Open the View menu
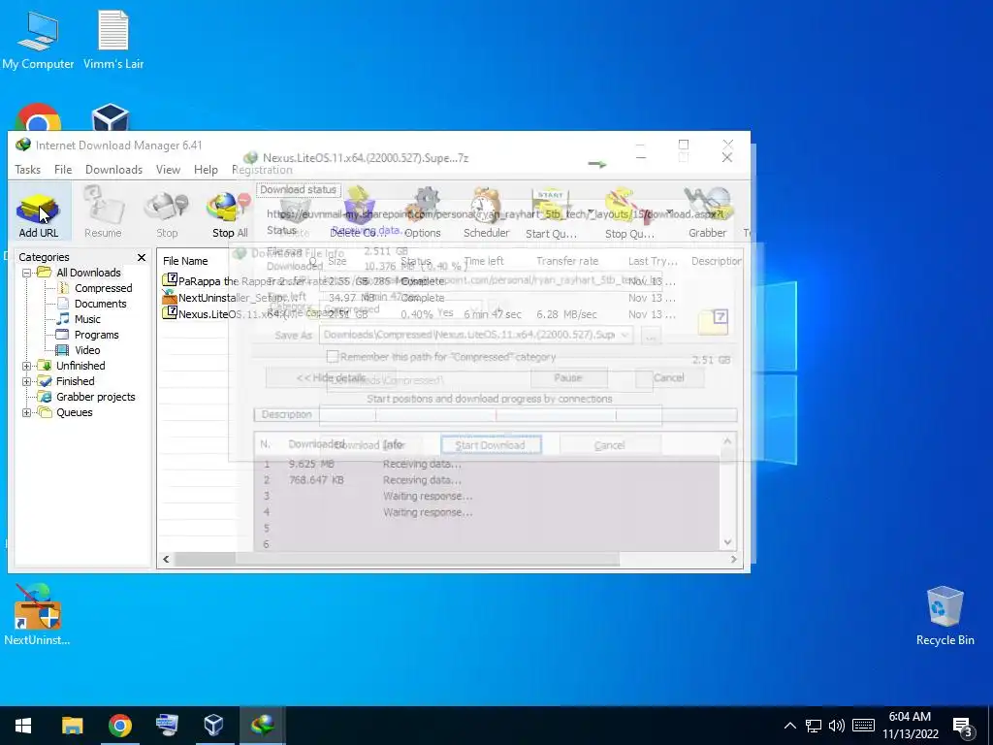The image size is (993, 745). tap(168, 170)
